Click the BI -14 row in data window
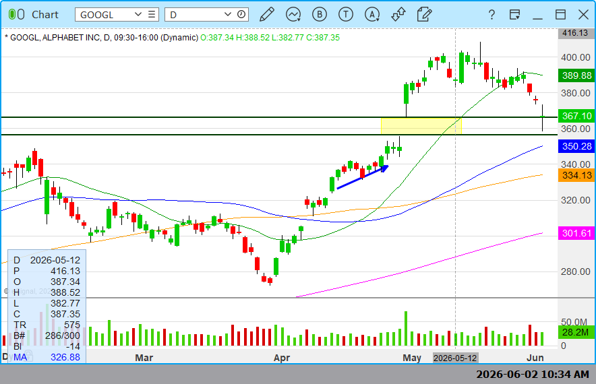The width and height of the screenshot is (596, 384). tap(47, 346)
